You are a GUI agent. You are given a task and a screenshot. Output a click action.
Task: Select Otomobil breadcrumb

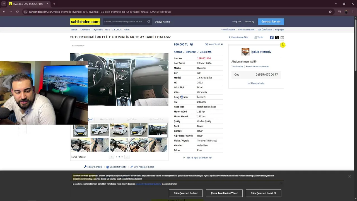pyautogui.click(x=85, y=30)
